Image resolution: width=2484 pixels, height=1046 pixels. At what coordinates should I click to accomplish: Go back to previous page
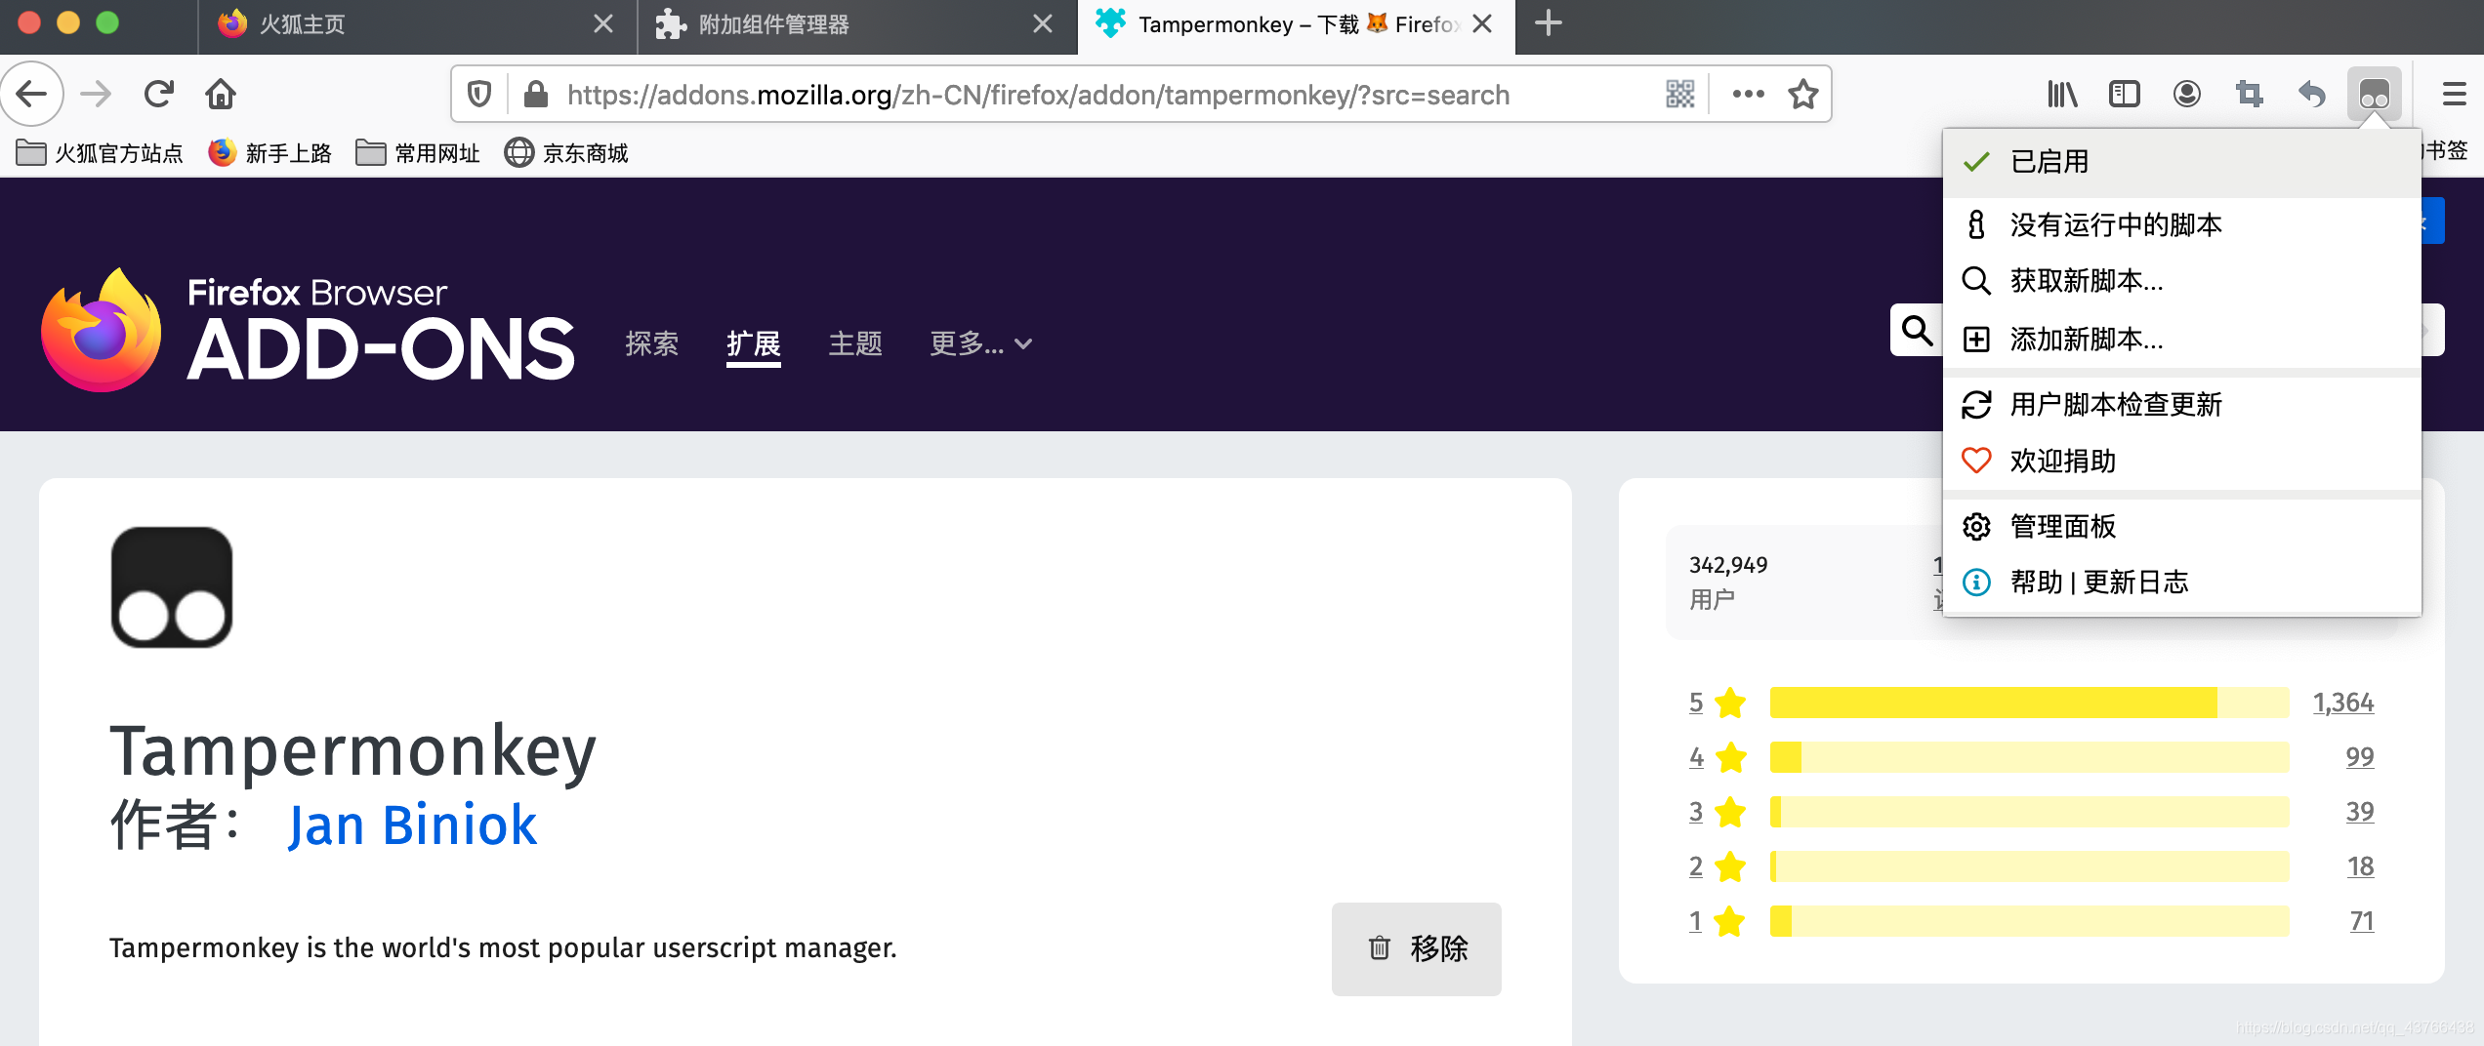tap(32, 94)
